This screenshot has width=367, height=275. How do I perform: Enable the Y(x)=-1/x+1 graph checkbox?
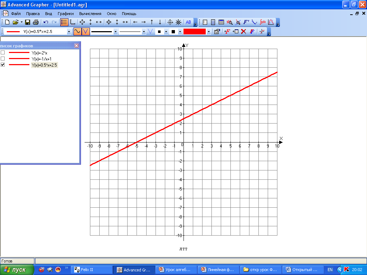tap(3, 59)
